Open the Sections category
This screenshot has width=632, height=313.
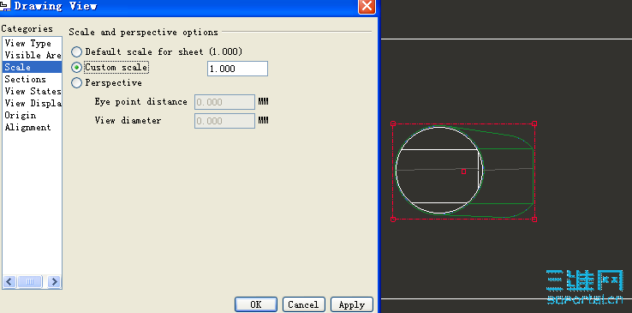coord(32,79)
